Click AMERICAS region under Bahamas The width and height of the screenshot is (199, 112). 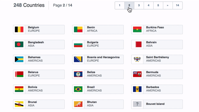click(x=35, y=61)
